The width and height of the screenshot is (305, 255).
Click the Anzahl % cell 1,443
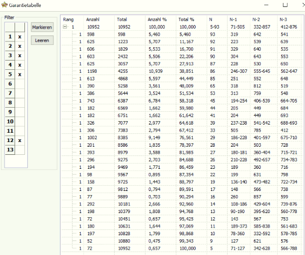(x=154, y=182)
